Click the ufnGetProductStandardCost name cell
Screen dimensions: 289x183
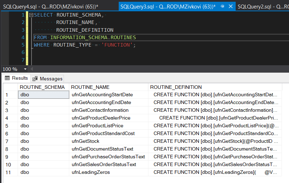[x=108, y=134]
